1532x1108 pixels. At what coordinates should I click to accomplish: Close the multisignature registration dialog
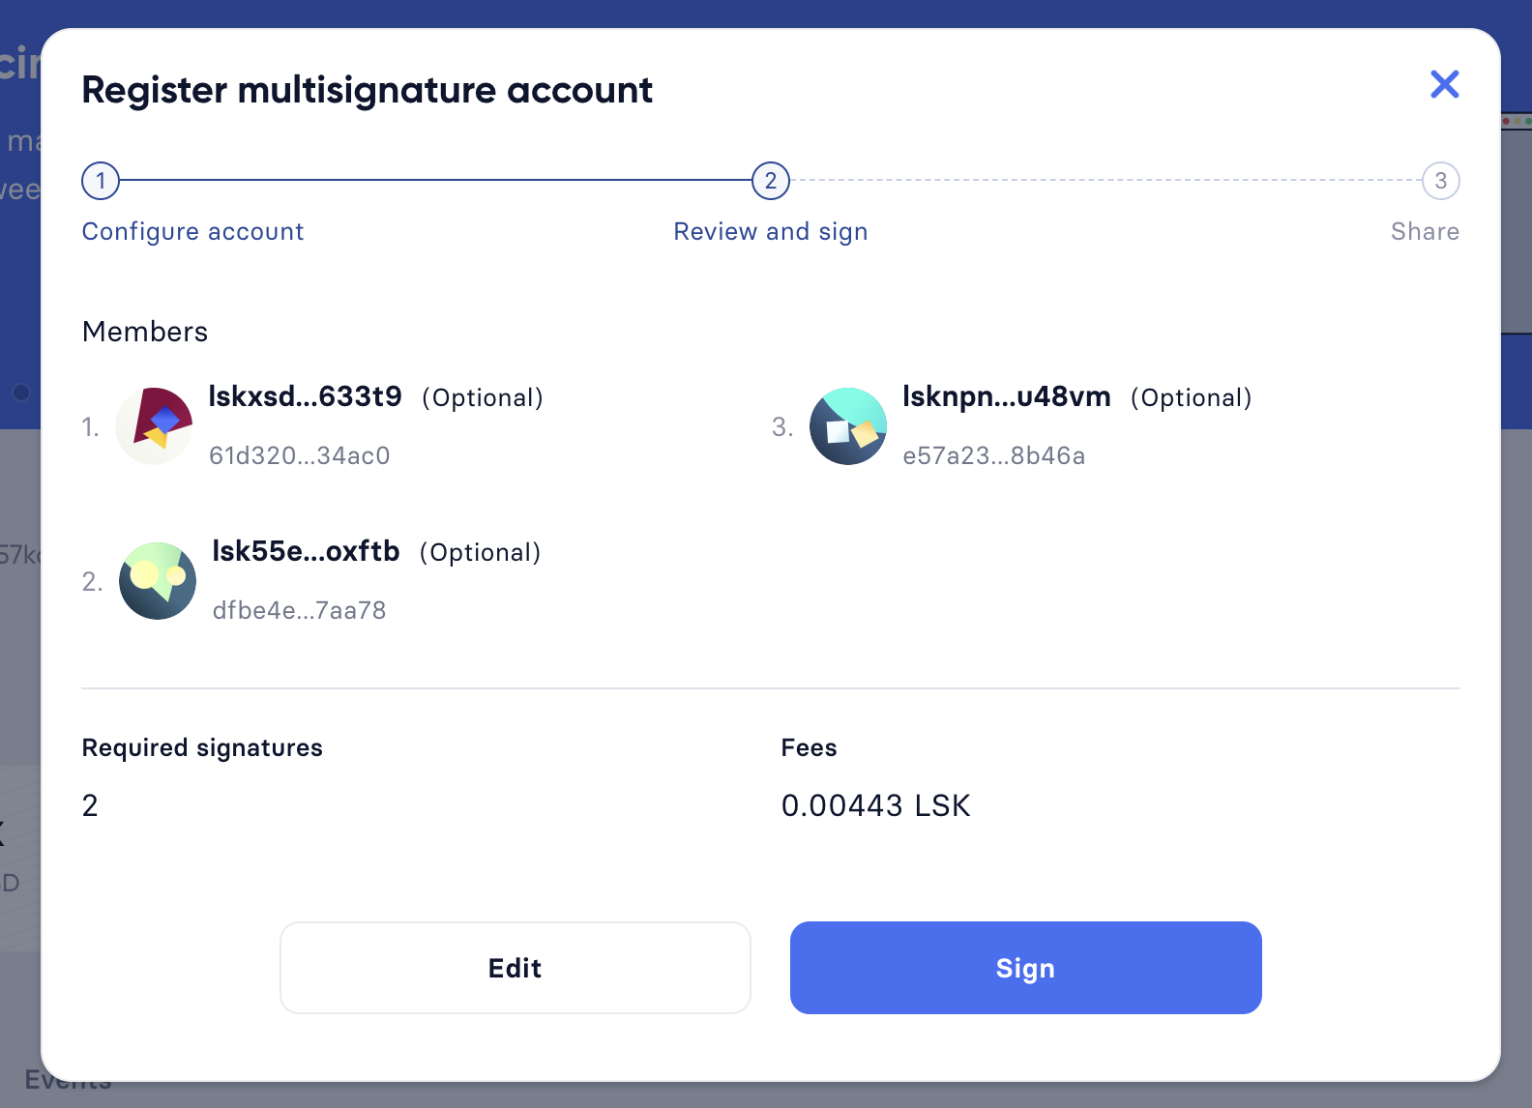coord(1444,85)
